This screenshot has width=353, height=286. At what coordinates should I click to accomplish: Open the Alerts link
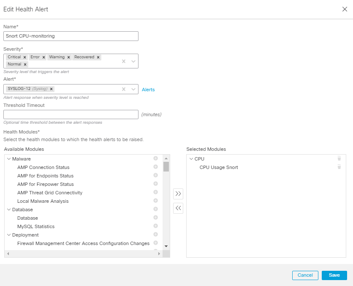coord(148,90)
